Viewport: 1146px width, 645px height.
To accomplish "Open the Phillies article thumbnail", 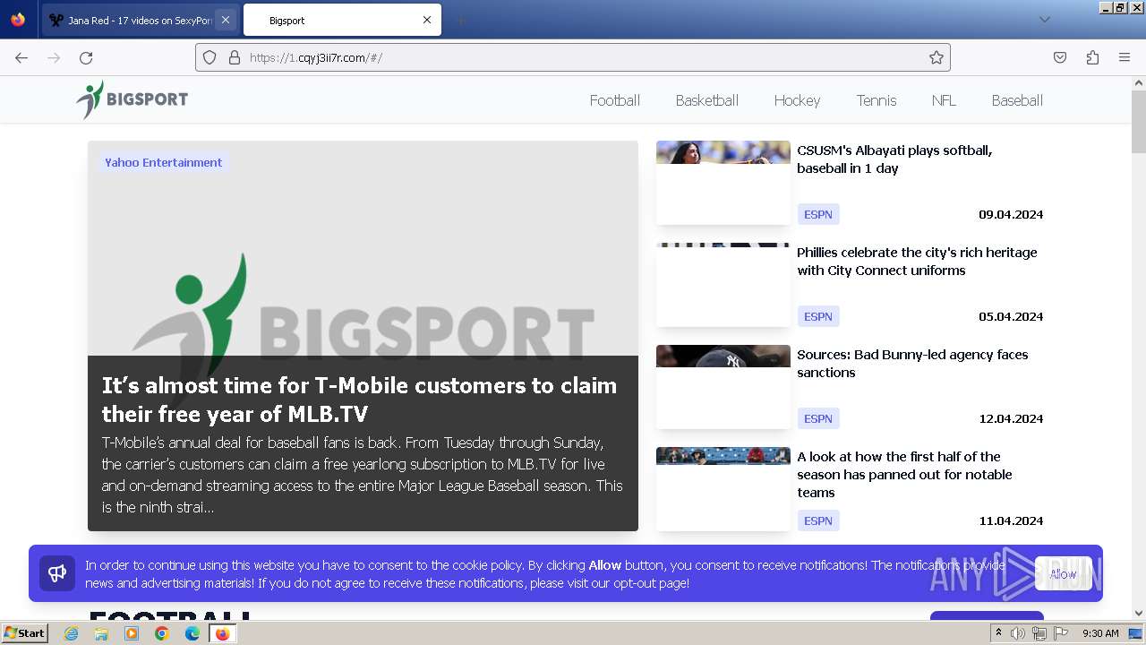I will click(723, 284).
